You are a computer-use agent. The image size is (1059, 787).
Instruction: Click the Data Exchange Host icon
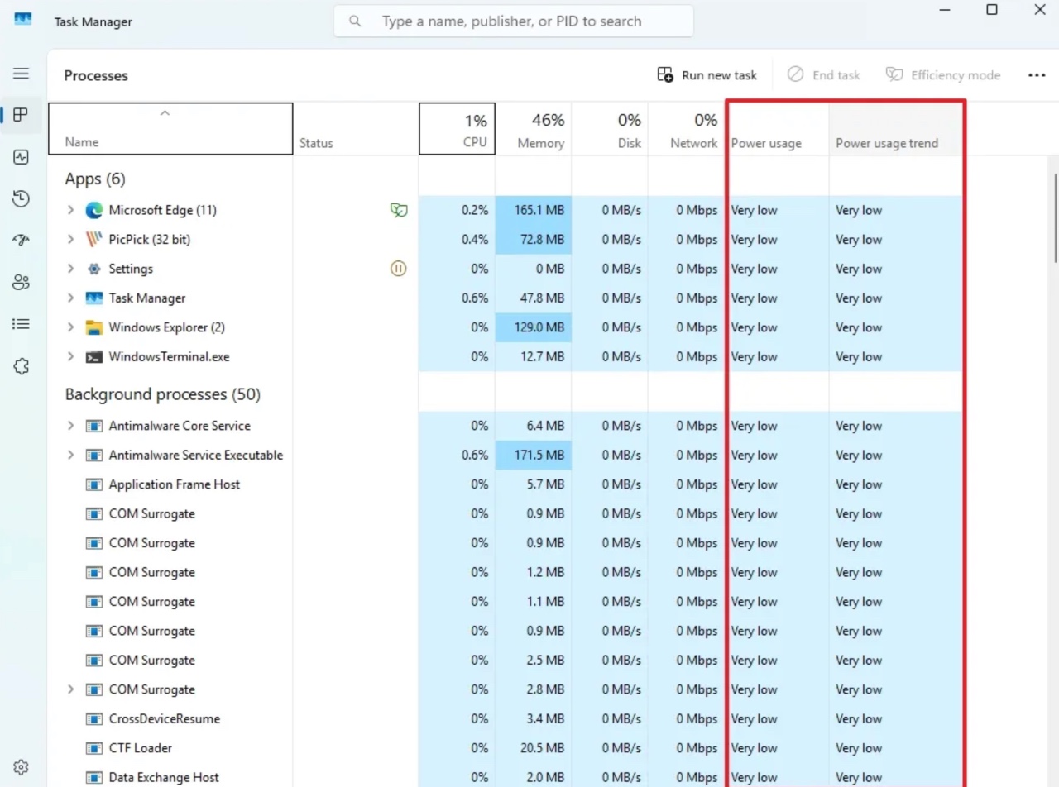click(94, 778)
